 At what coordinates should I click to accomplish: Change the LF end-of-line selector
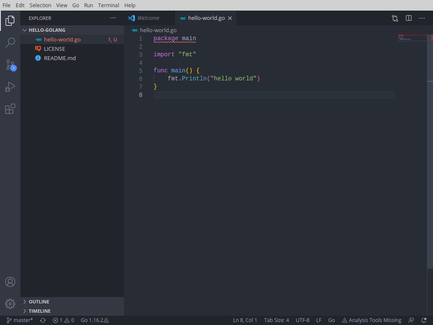click(x=319, y=320)
